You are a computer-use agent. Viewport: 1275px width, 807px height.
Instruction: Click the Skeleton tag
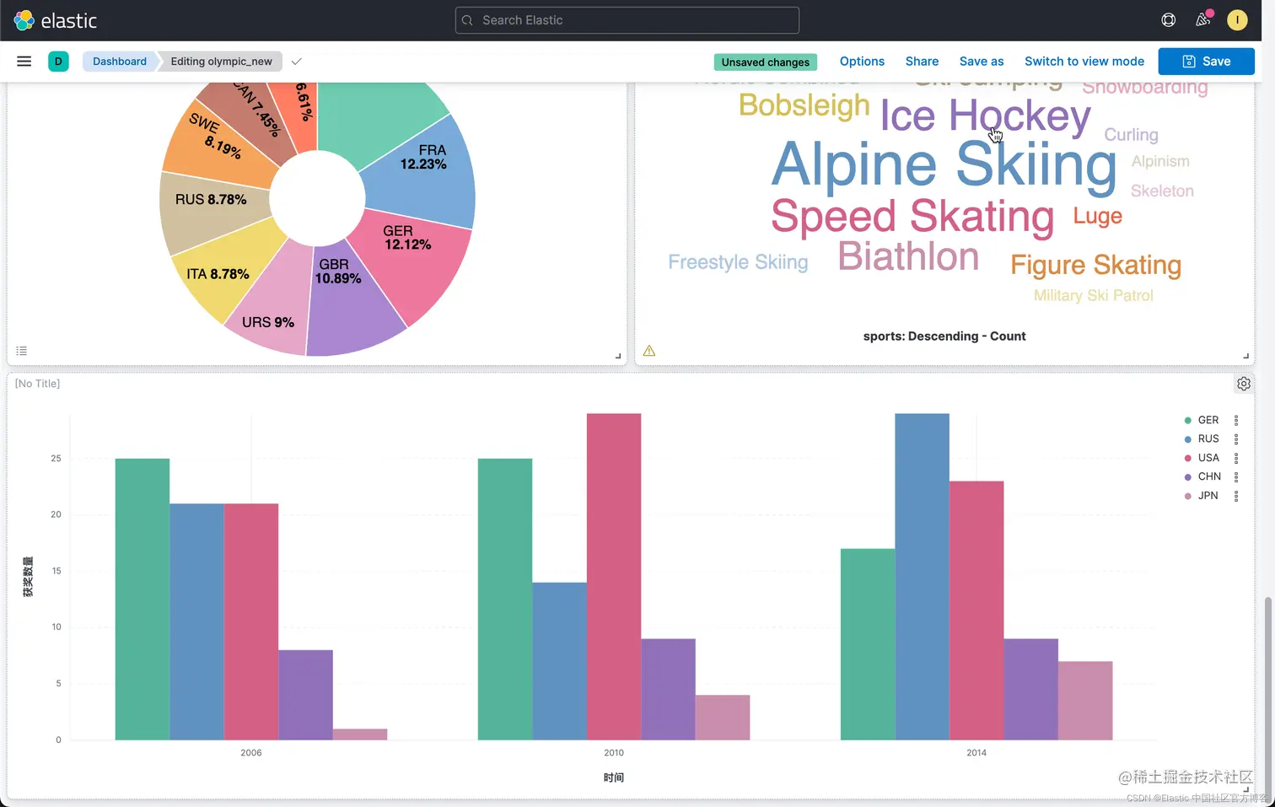pyautogui.click(x=1162, y=191)
